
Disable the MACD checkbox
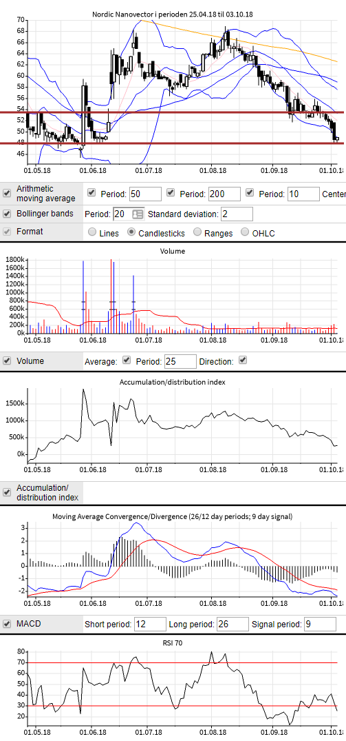7,624
